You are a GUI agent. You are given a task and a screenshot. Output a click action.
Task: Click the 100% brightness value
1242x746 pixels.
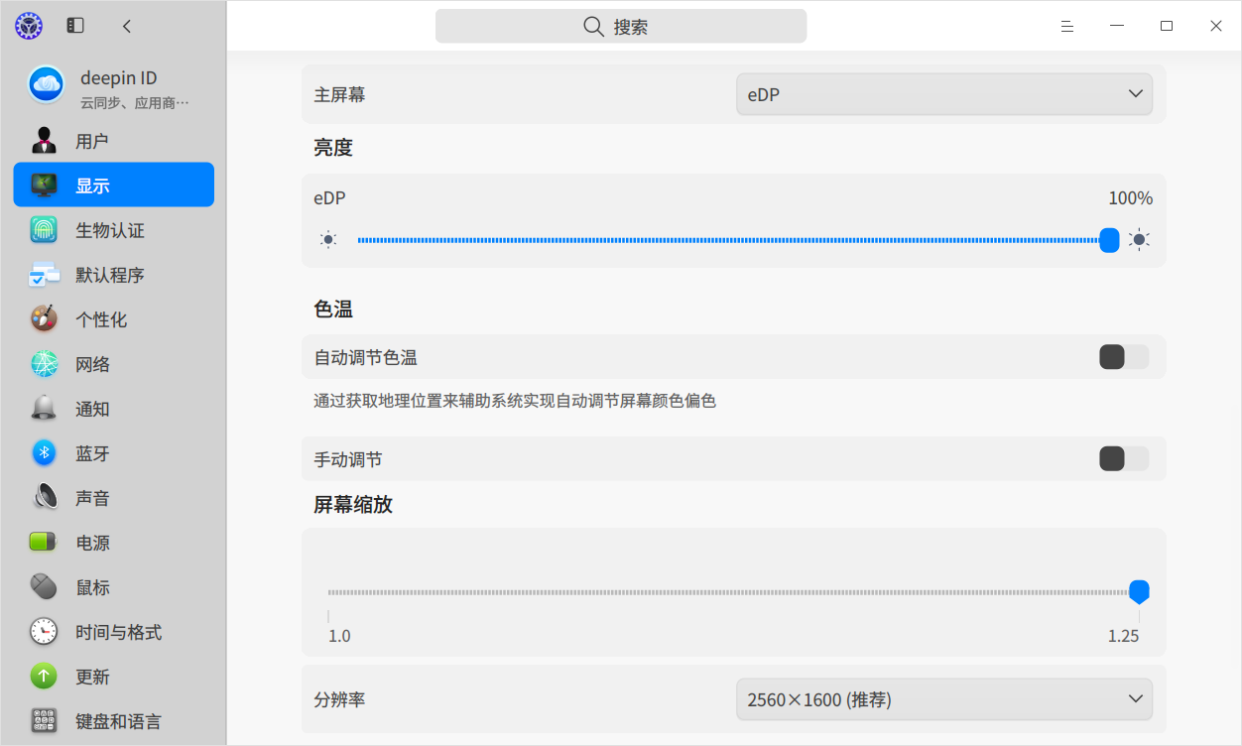click(1131, 198)
